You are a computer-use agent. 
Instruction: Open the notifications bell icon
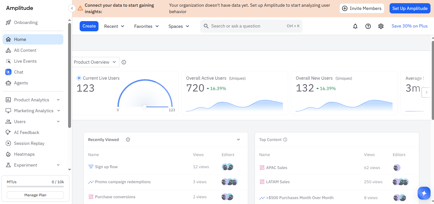tap(355, 26)
